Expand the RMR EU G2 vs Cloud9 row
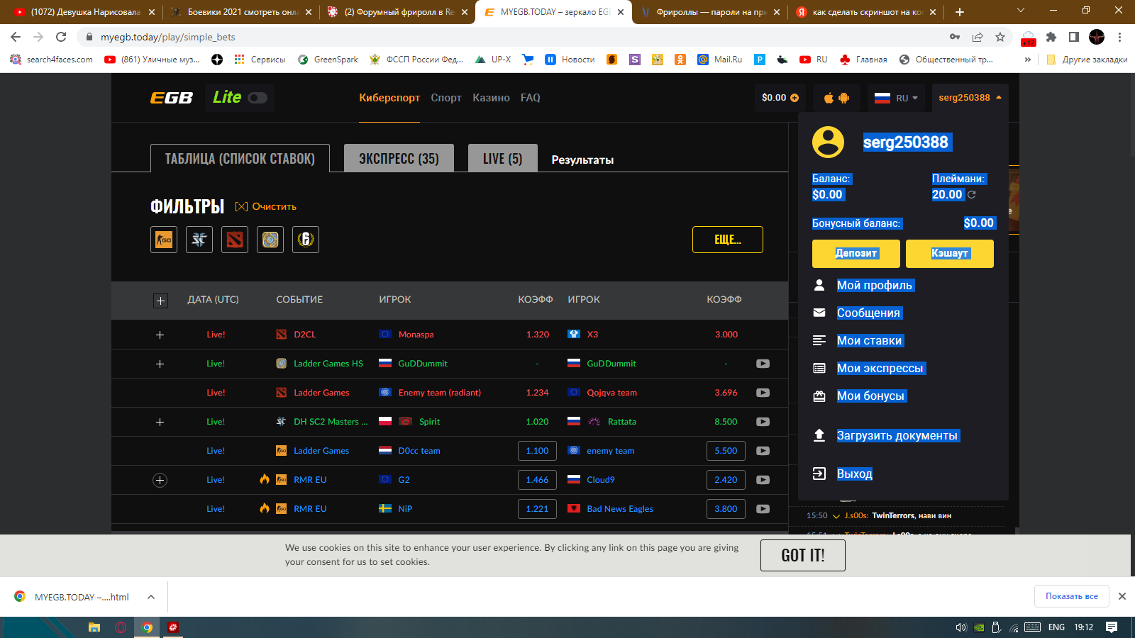The image size is (1135, 638). pos(160,480)
